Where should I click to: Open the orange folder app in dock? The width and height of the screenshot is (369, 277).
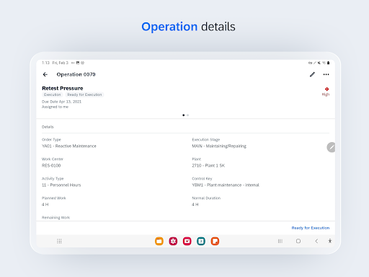coord(159,241)
